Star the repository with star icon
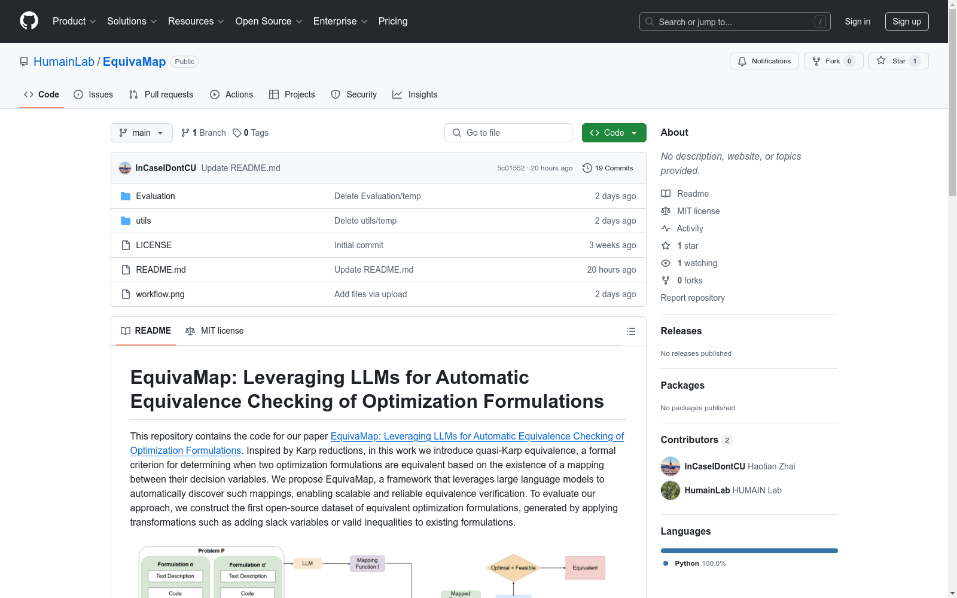Viewport: 957px width, 598px height. point(881,60)
